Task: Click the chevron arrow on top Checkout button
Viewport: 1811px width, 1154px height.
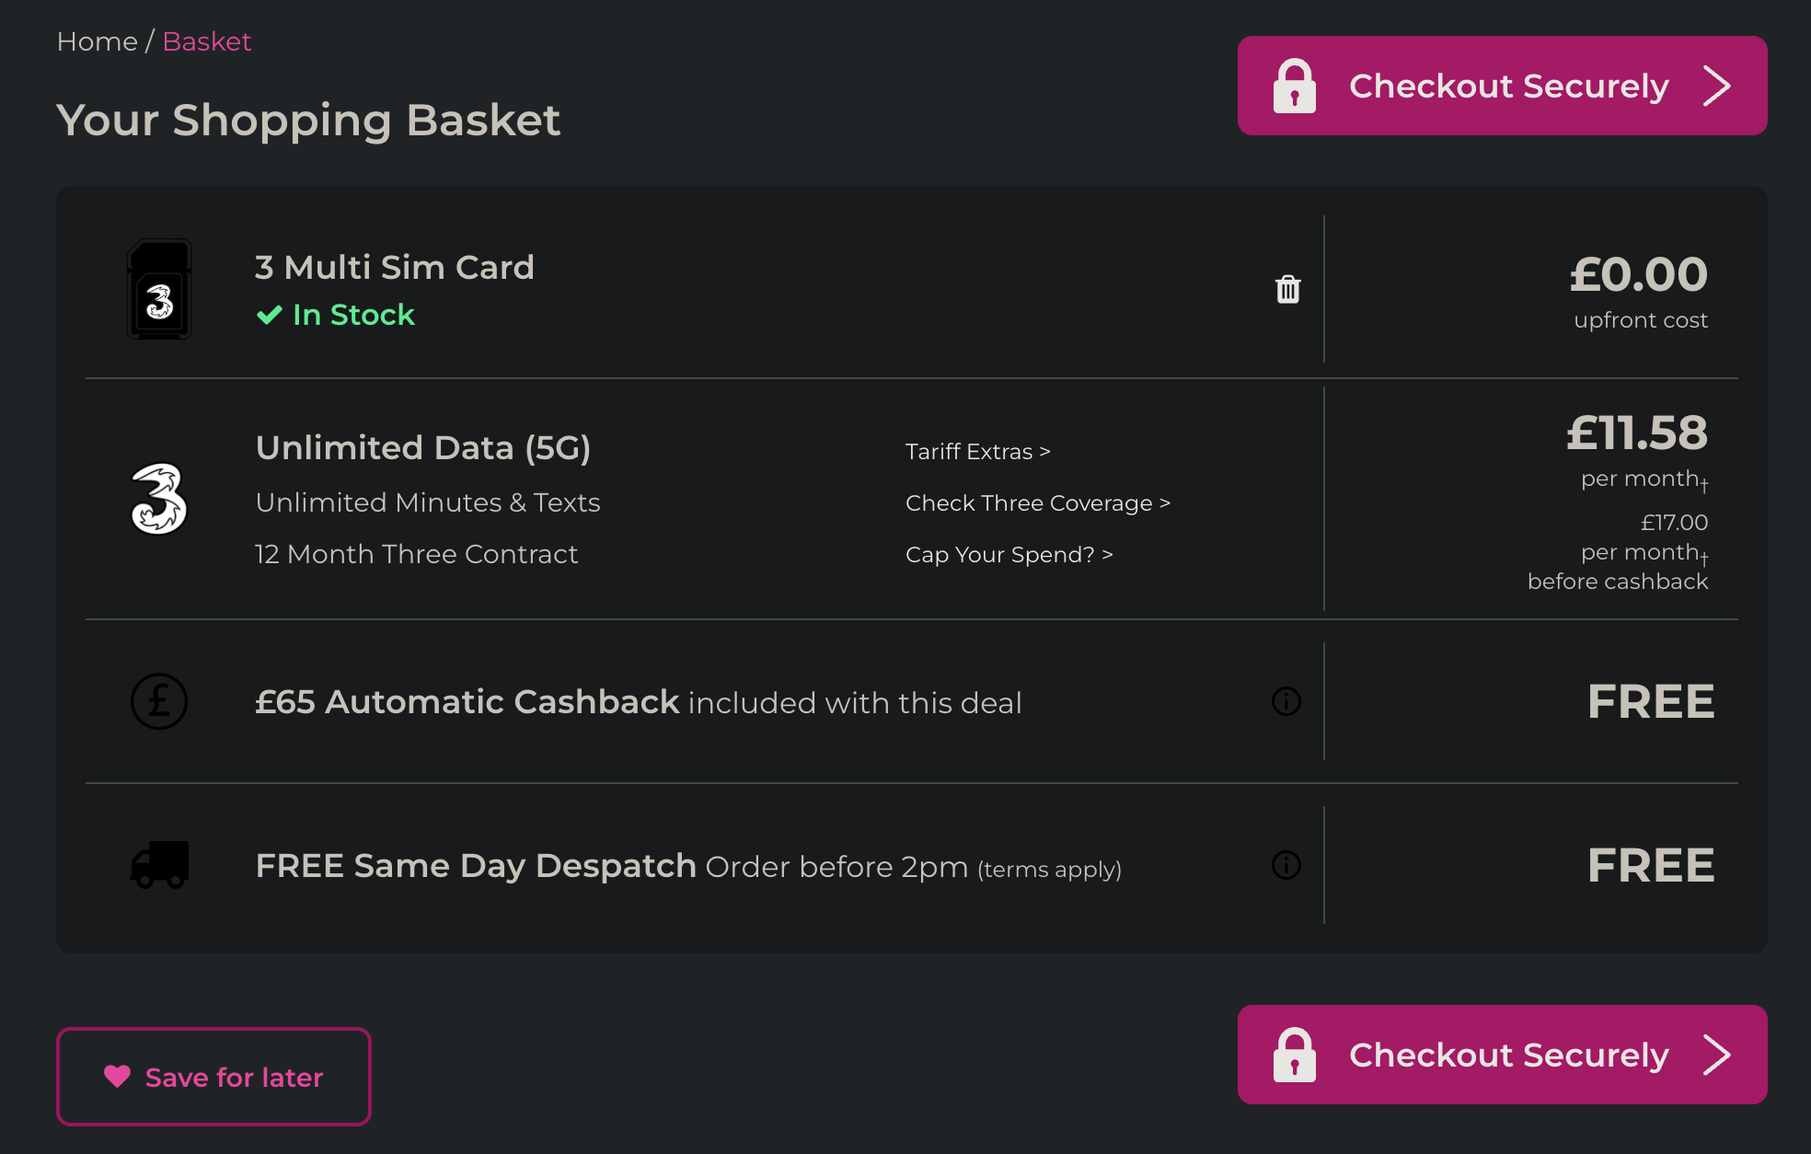Action: click(x=1716, y=86)
